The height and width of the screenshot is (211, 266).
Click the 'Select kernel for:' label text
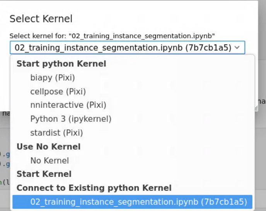click(x=112, y=36)
